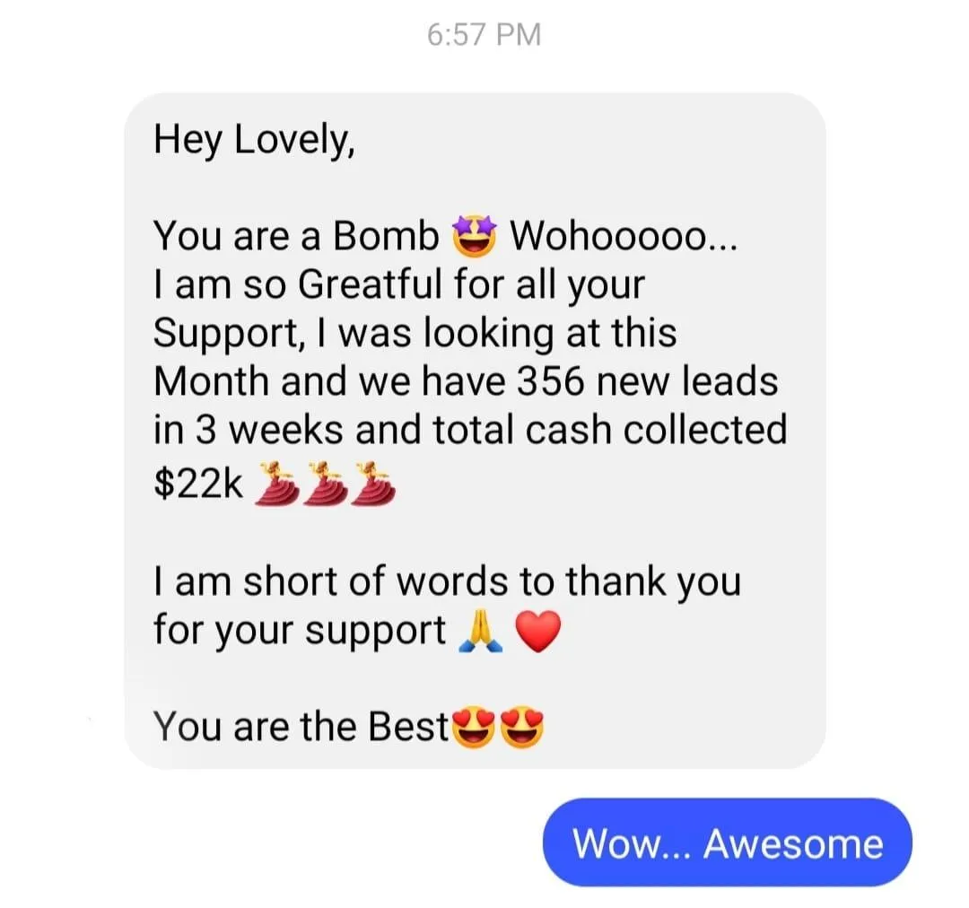Click the star-eyes emoji after Bomb

475,236
